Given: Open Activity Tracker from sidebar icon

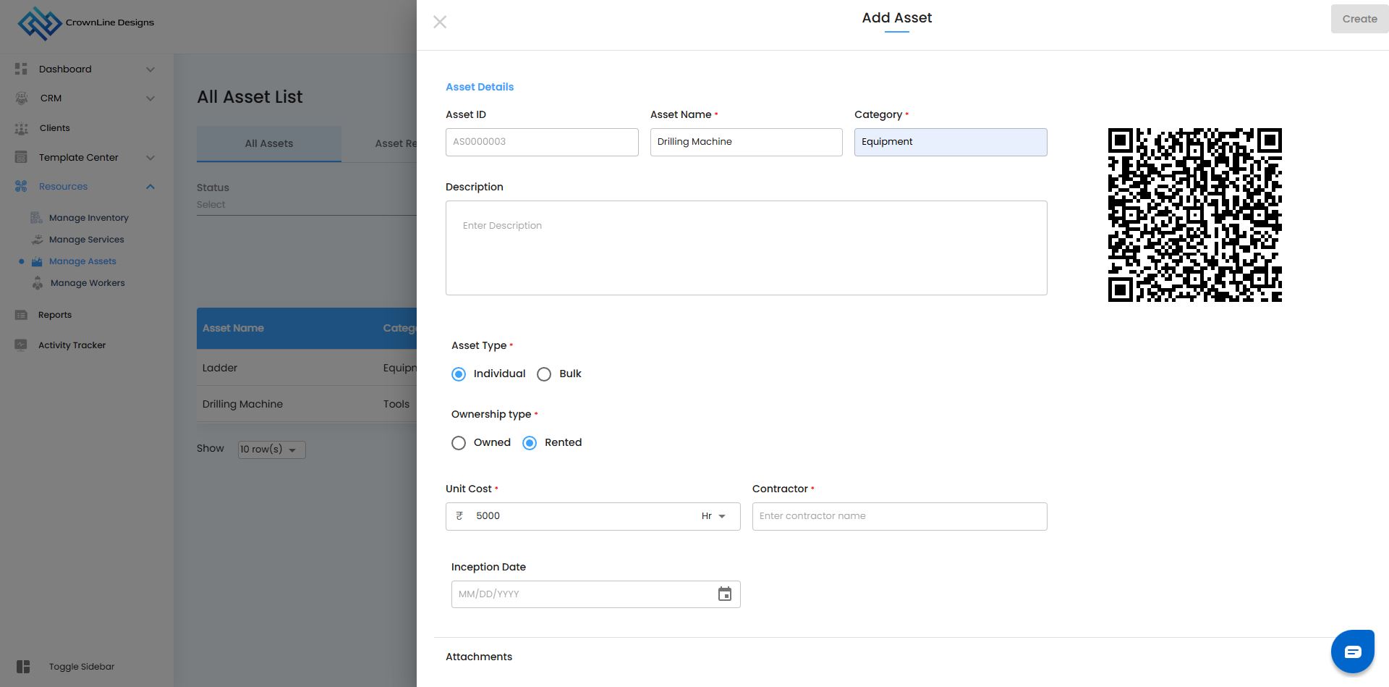Looking at the screenshot, I should (x=22, y=345).
